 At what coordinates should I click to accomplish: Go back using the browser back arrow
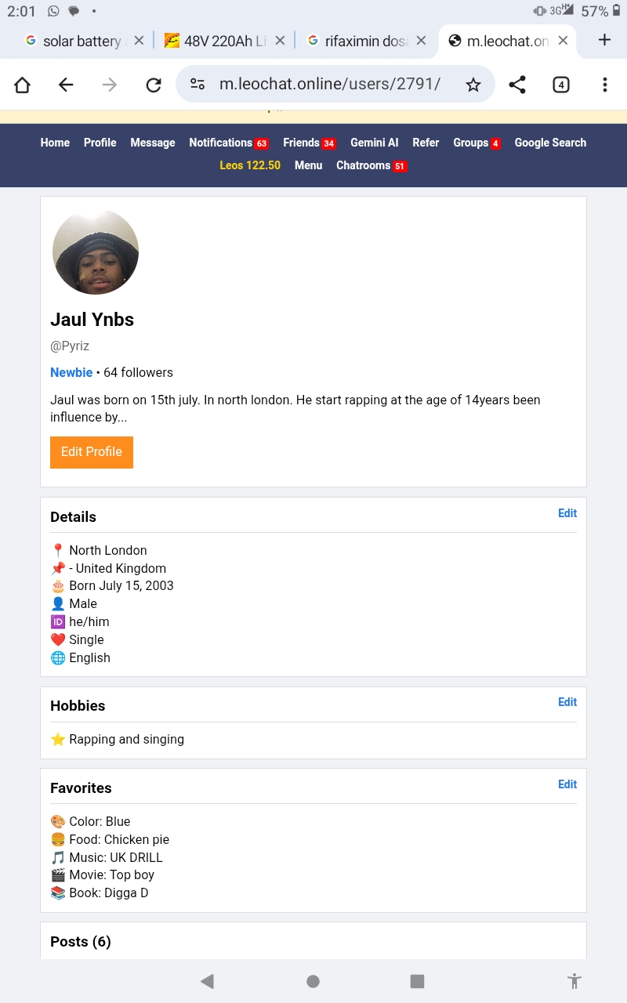(x=66, y=85)
